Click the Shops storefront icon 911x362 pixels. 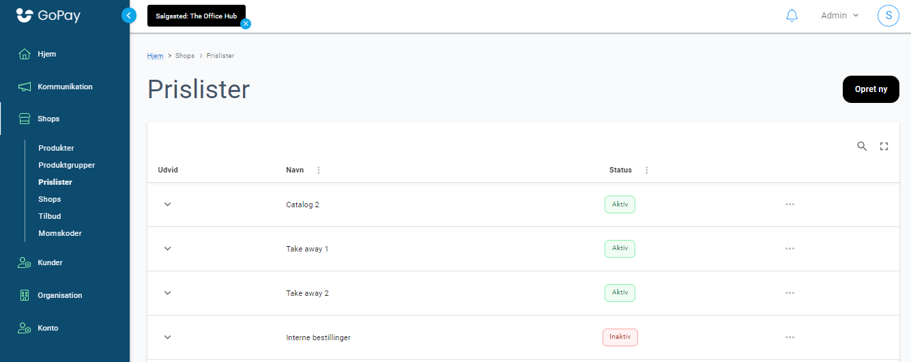25,119
